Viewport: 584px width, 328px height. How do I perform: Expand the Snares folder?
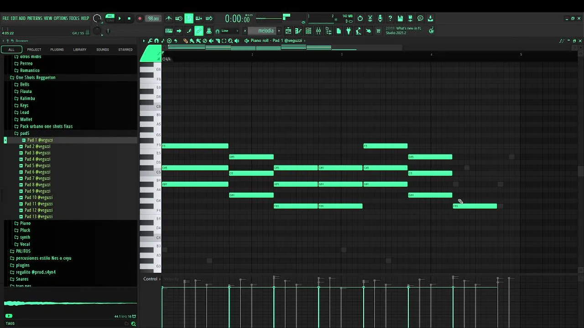point(22,279)
